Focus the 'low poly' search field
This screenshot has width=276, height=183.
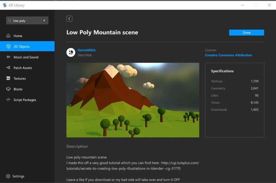27,21
